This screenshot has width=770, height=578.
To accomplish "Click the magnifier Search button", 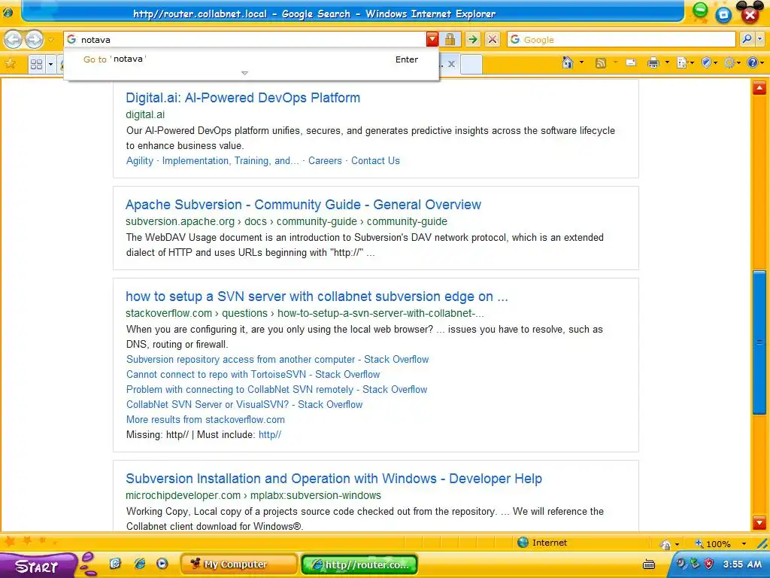I will click(x=747, y=39).
